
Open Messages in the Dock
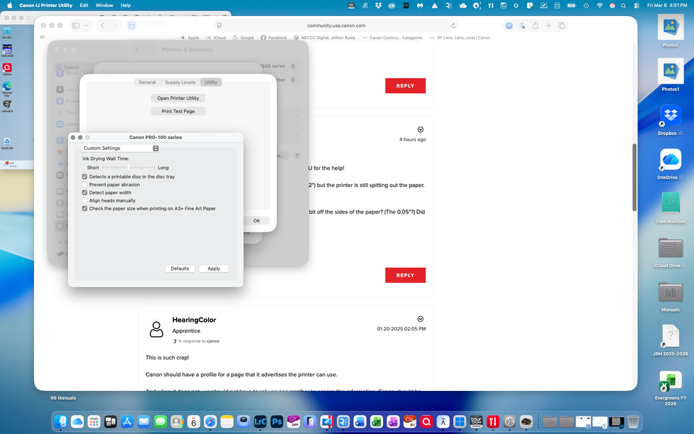(x=160, y=421)
